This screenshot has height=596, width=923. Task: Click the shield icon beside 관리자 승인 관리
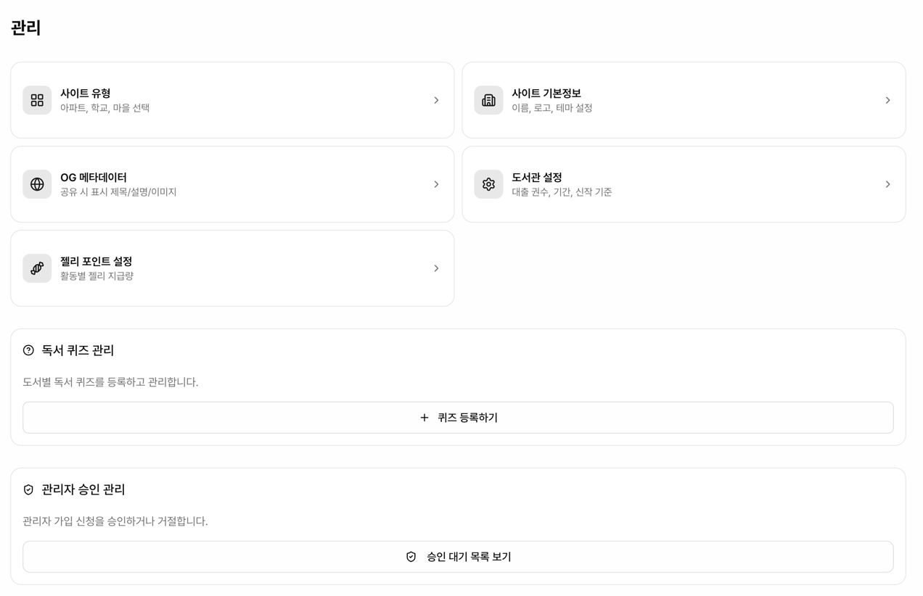28,489
